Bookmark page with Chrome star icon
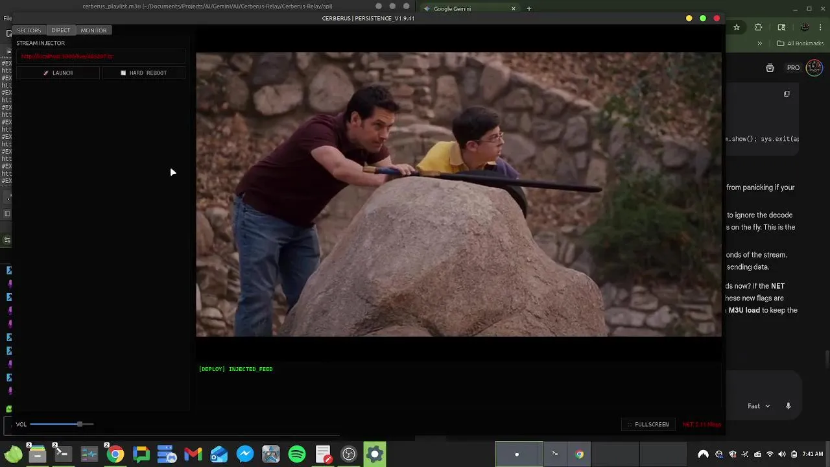The height and width of the screenshot is (467, 830). 737,27
